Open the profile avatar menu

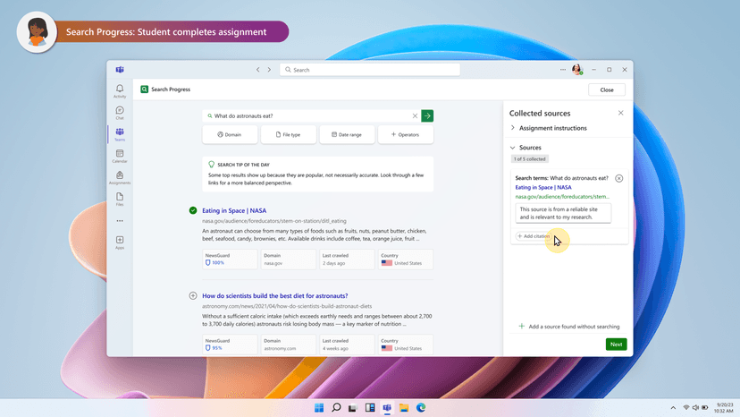[x=577, y=70]
